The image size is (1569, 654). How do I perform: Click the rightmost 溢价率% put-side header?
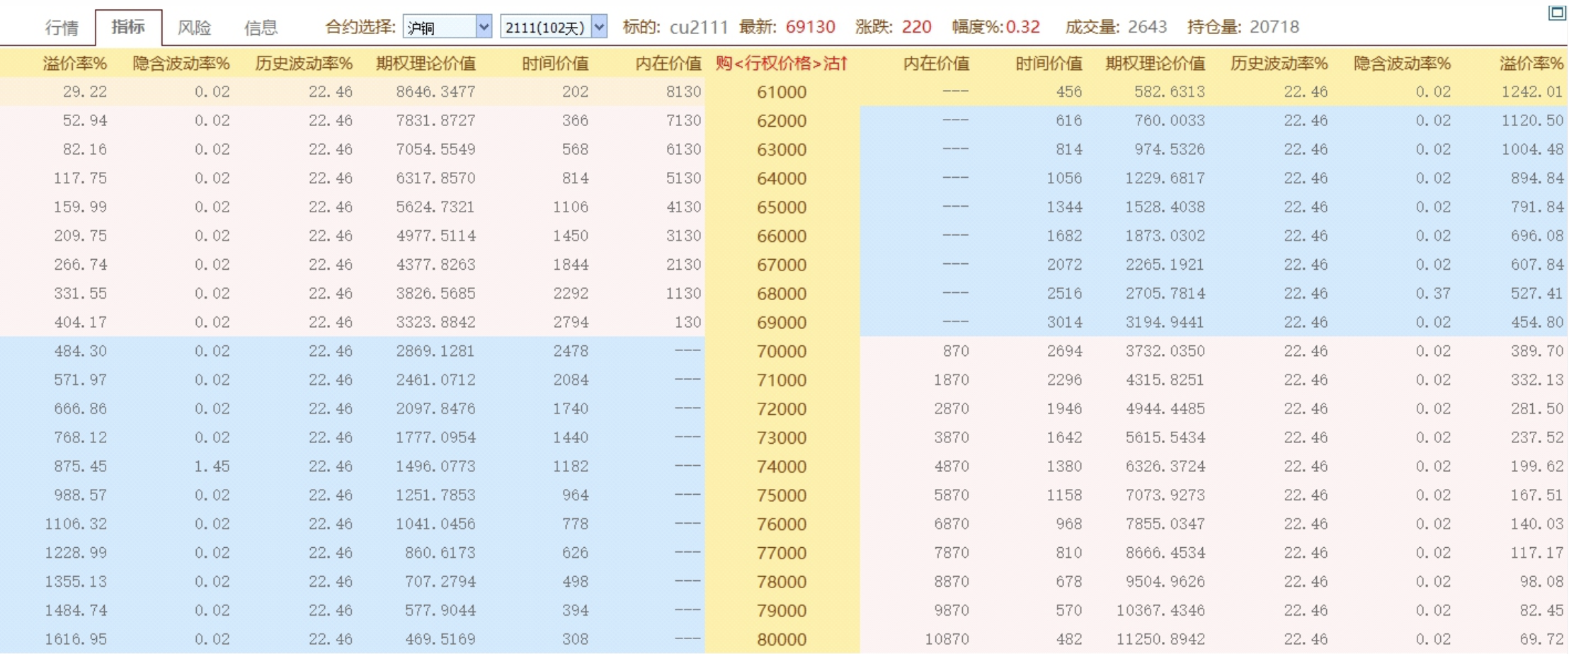tap(1529, 62)
